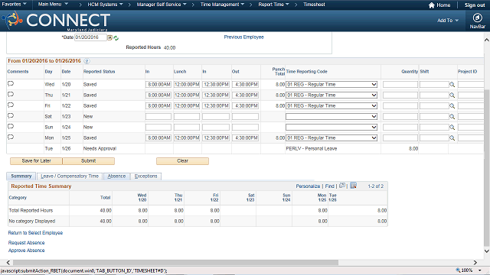490x275 pixels.
Task: Click the Home house icon
Action: 432,5
